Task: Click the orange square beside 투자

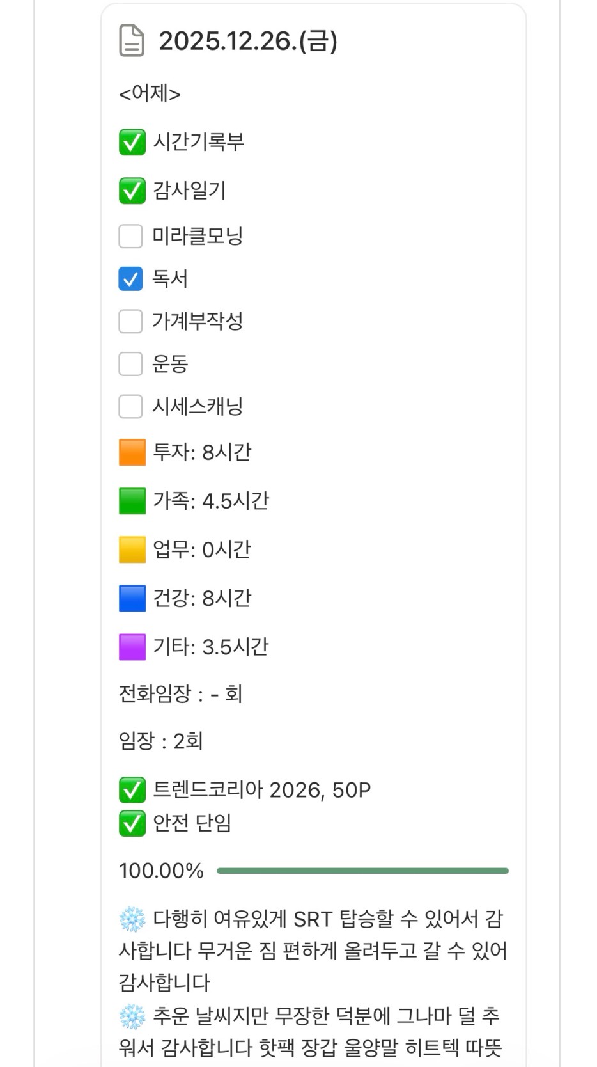Action: click(132, 452)
